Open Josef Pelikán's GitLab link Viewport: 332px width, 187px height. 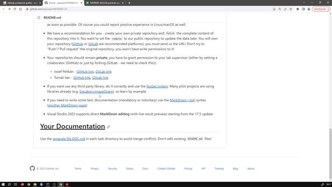pyautogui.click(x=103, y=72)
